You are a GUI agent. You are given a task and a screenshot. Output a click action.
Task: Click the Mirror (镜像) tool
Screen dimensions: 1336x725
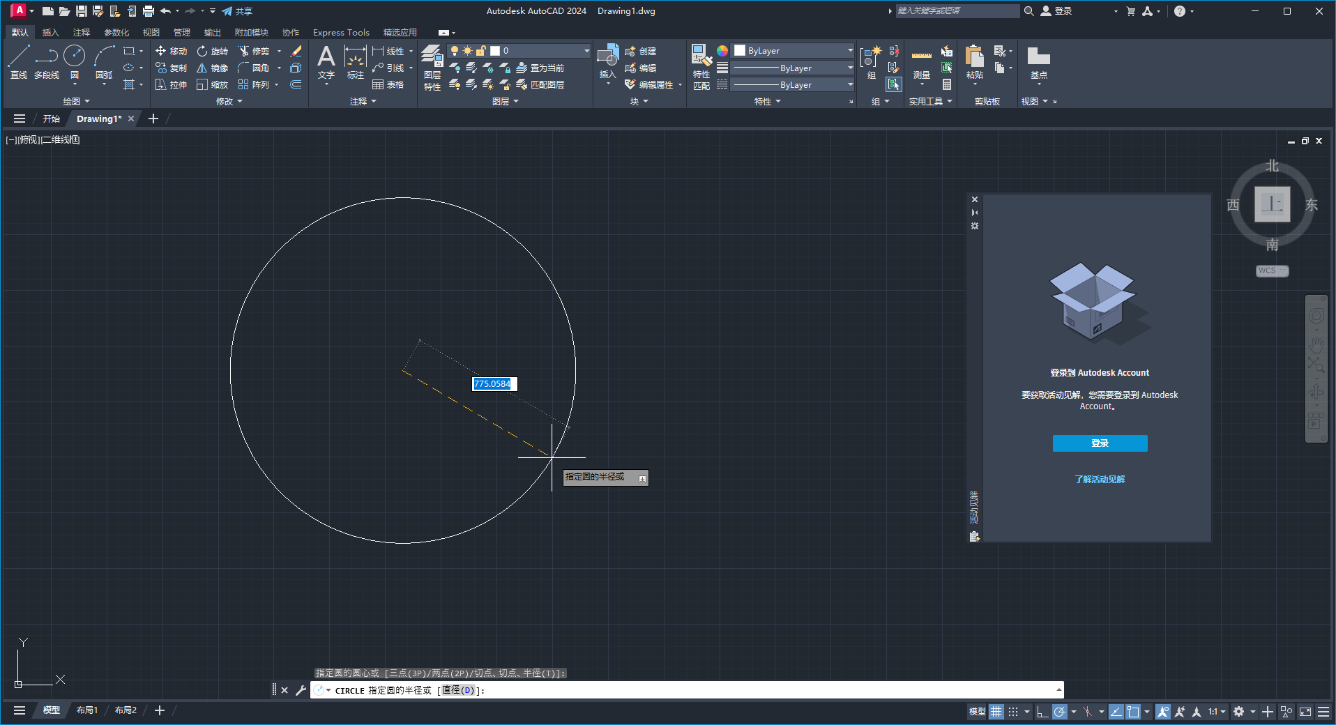click(213, 68)
